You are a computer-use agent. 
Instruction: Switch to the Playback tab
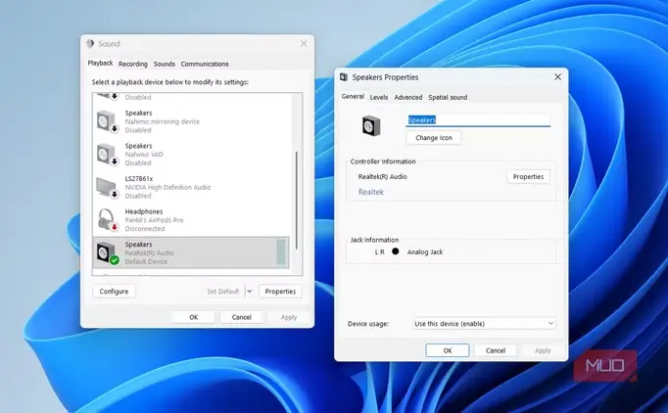pos(100,63)
